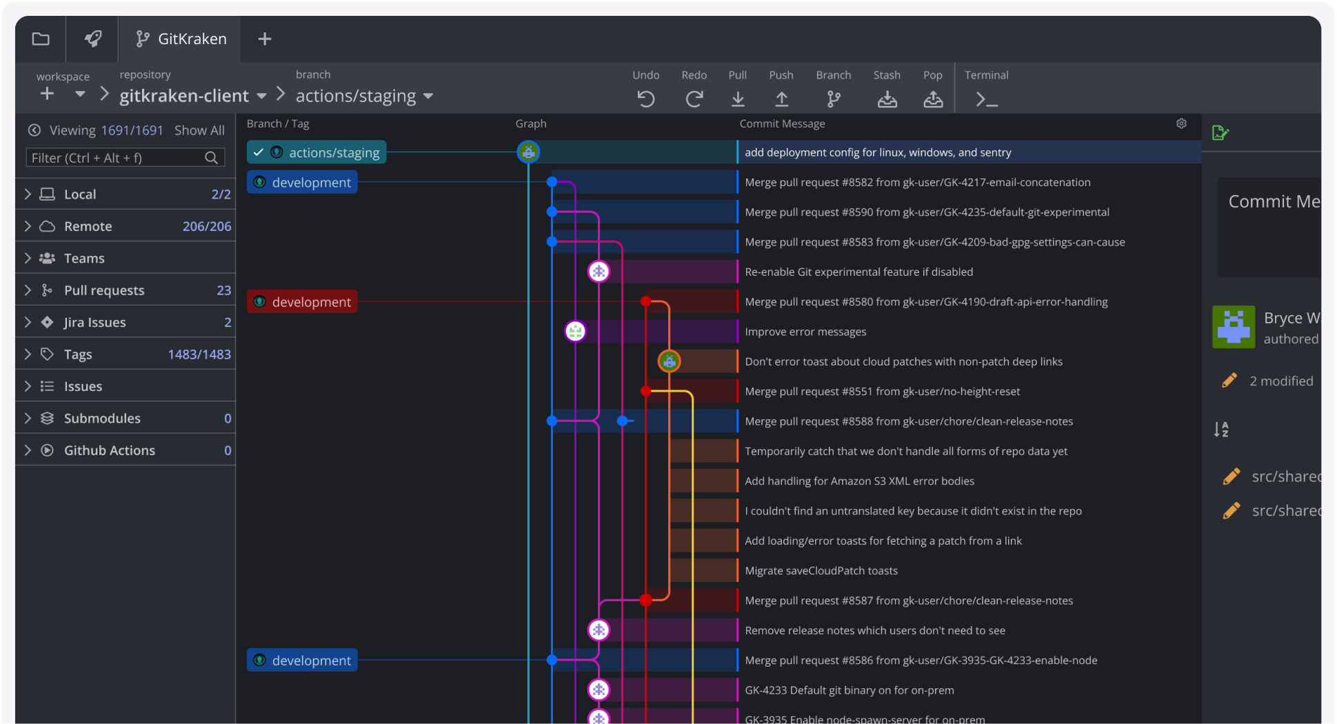Pull changes using the Pull icon
The image size is (1337, 724).
pyautogui.click(x=737, y=99)
